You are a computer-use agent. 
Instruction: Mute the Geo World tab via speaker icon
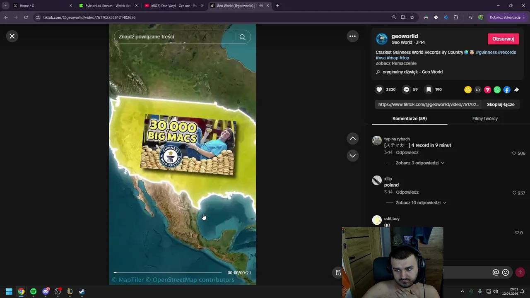click(261, 5)
